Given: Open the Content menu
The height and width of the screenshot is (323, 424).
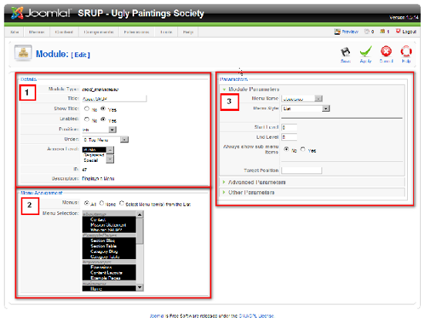Looking at the screenshot, I should point(64,32).
